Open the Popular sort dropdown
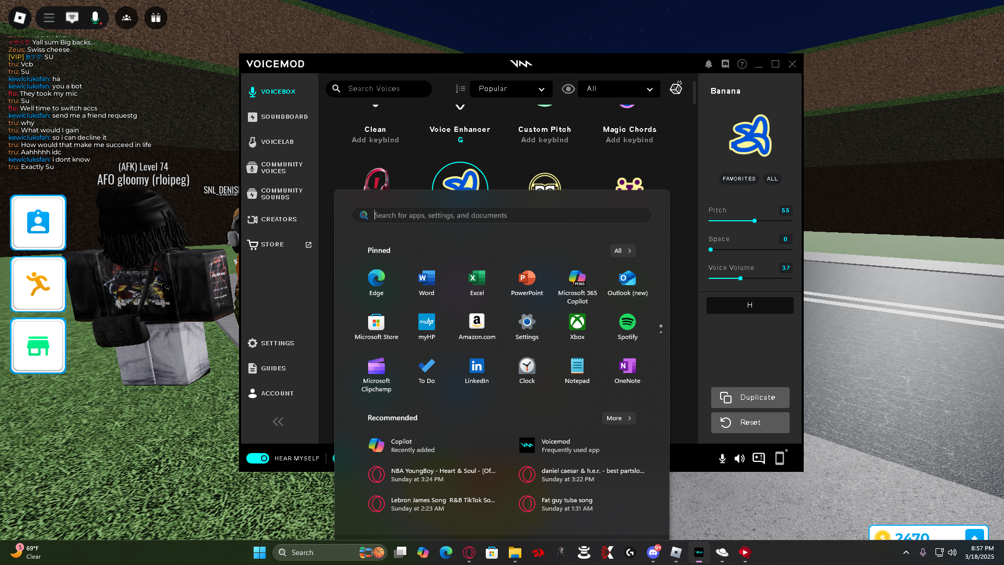The image size is (1004, 565). coord(511,89)
